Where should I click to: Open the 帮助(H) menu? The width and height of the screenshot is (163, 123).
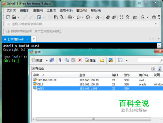point(96,10)
